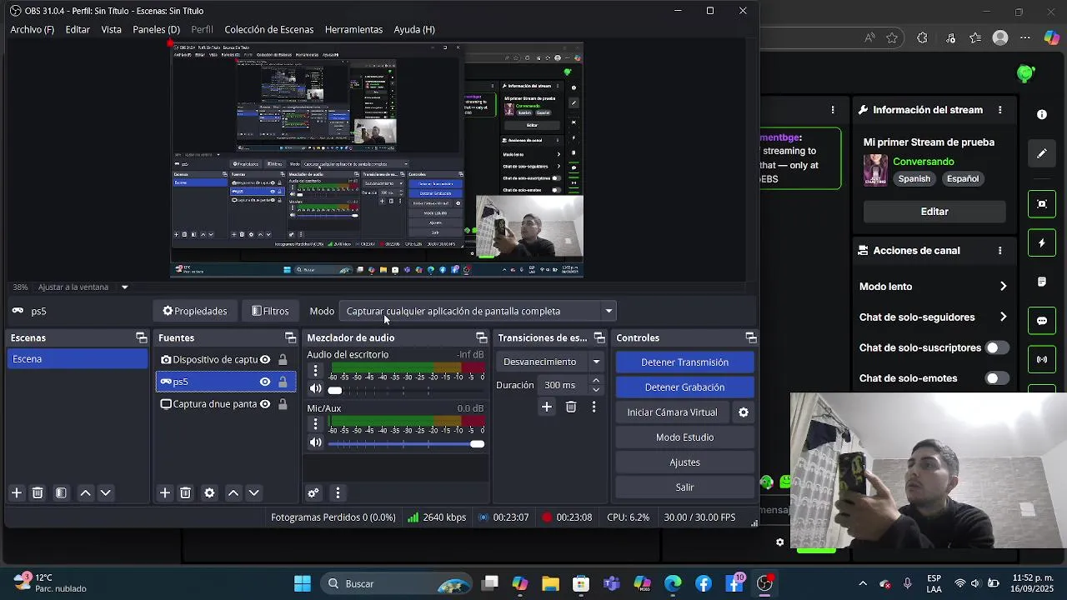The image size is (1067, 600).
Task: Open Mic/Aux options dots
Action: [315, 424]
